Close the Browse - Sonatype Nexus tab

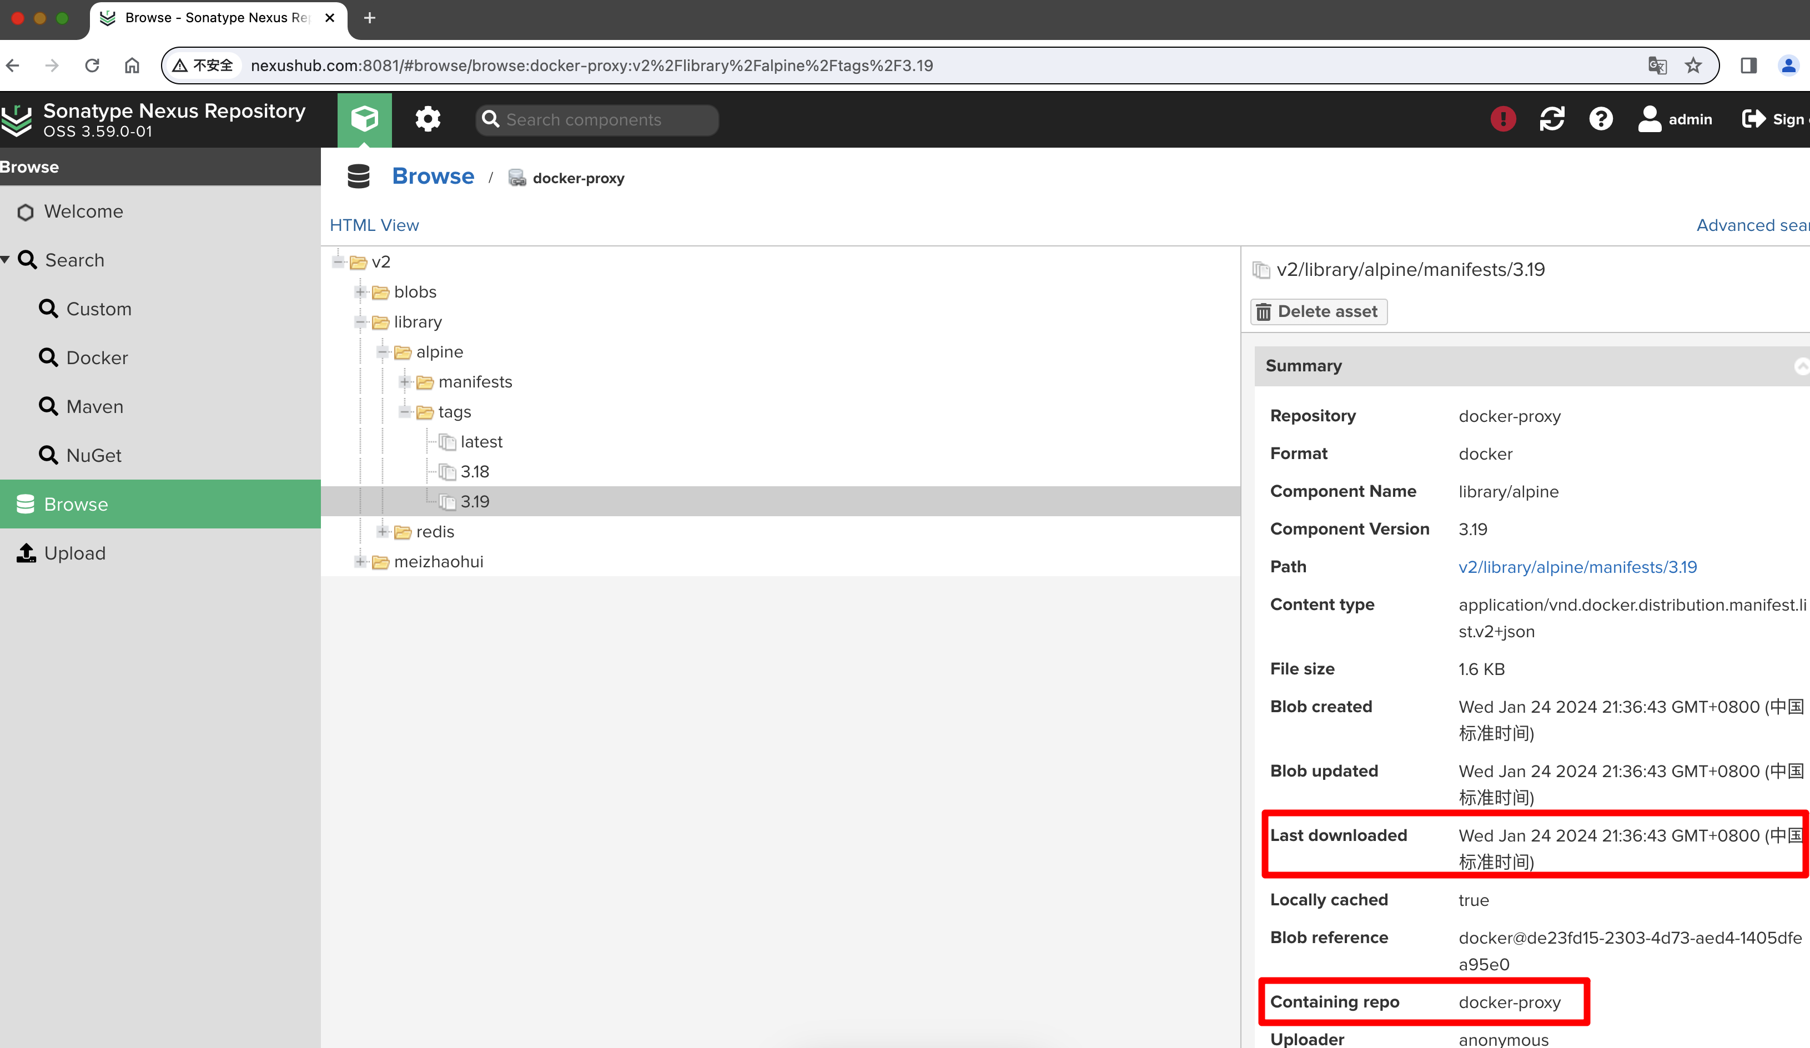pyautogui.click(x=330, y=18)
